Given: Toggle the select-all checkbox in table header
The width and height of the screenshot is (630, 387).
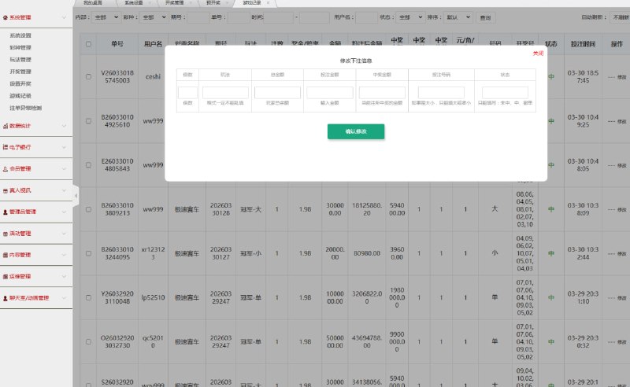Looking at the screenshot, I should coord(88,44).
